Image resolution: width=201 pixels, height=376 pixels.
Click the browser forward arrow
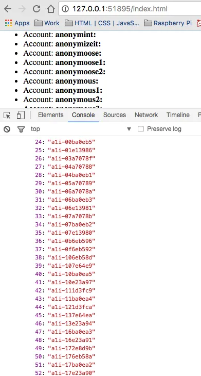(22, 9)
